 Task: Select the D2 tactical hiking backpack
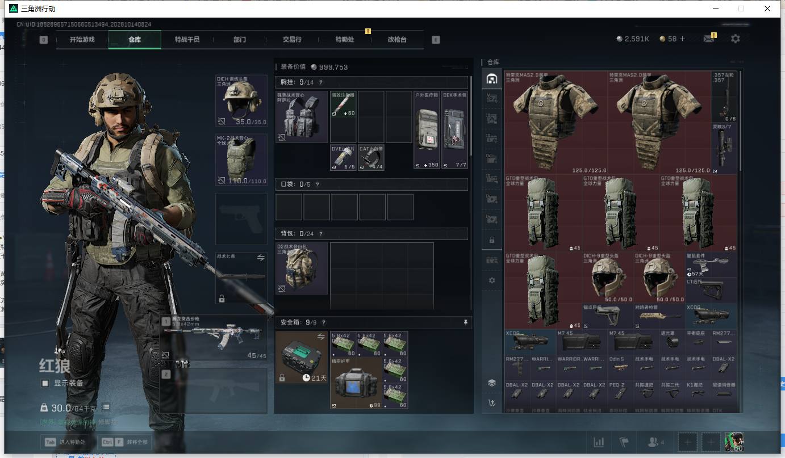[x=302, y=268]
